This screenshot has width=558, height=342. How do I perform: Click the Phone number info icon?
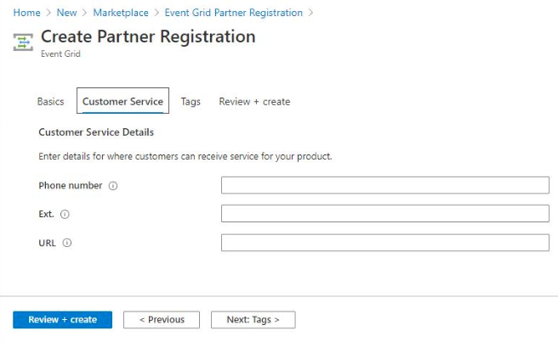point(113,186)
